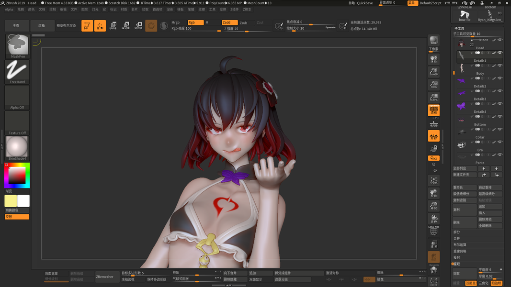Open the Texture Off slot
Viewport: 511px width, 287px height.
click(x=17, y=122)
